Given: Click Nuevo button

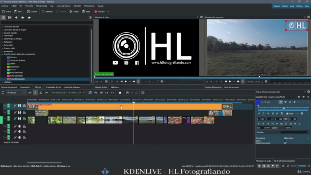Looking at the screenshot, I should pos(6,12).
